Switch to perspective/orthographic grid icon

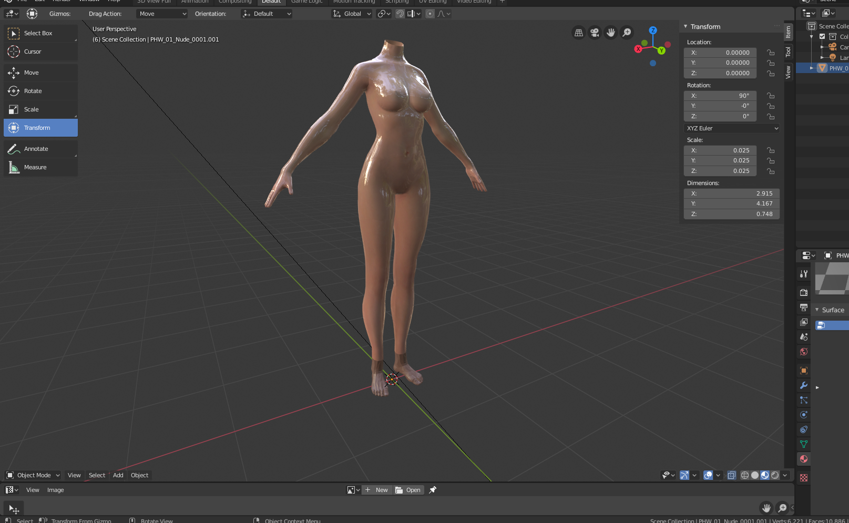pos(578,33)
